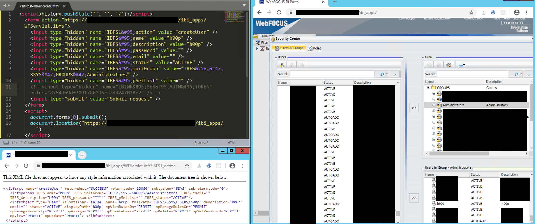
Task: Click the Users list vertical scrollbar thumb
Action: (x=398, y=214)
